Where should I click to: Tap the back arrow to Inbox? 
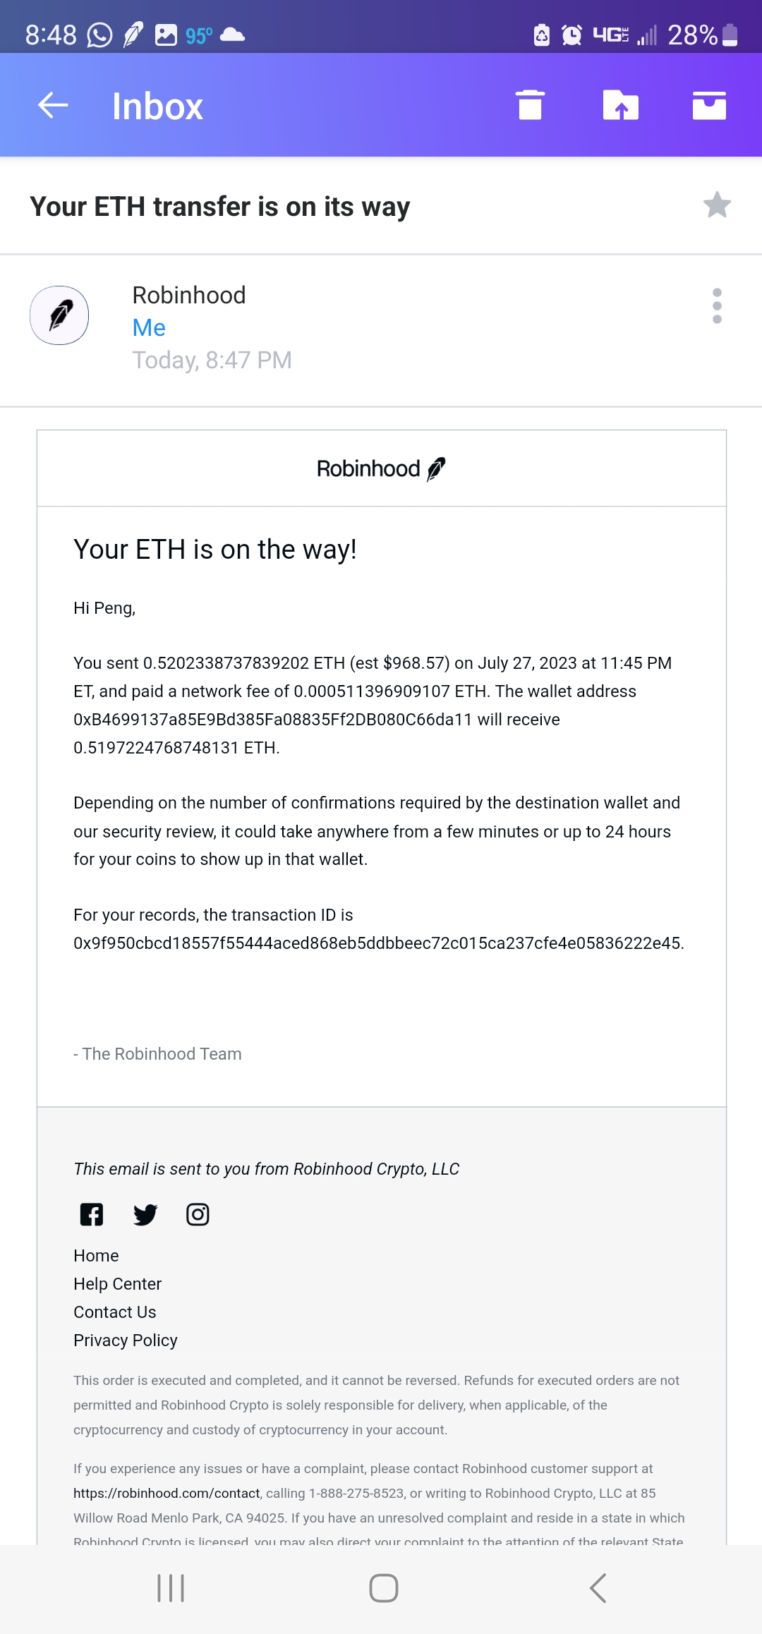point(53,106)
